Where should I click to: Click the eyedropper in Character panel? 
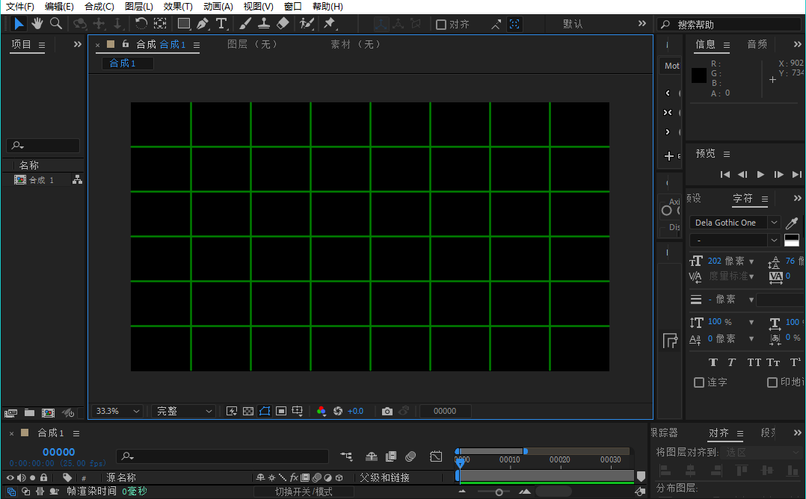pyautogui.click(x=792, y=223)
